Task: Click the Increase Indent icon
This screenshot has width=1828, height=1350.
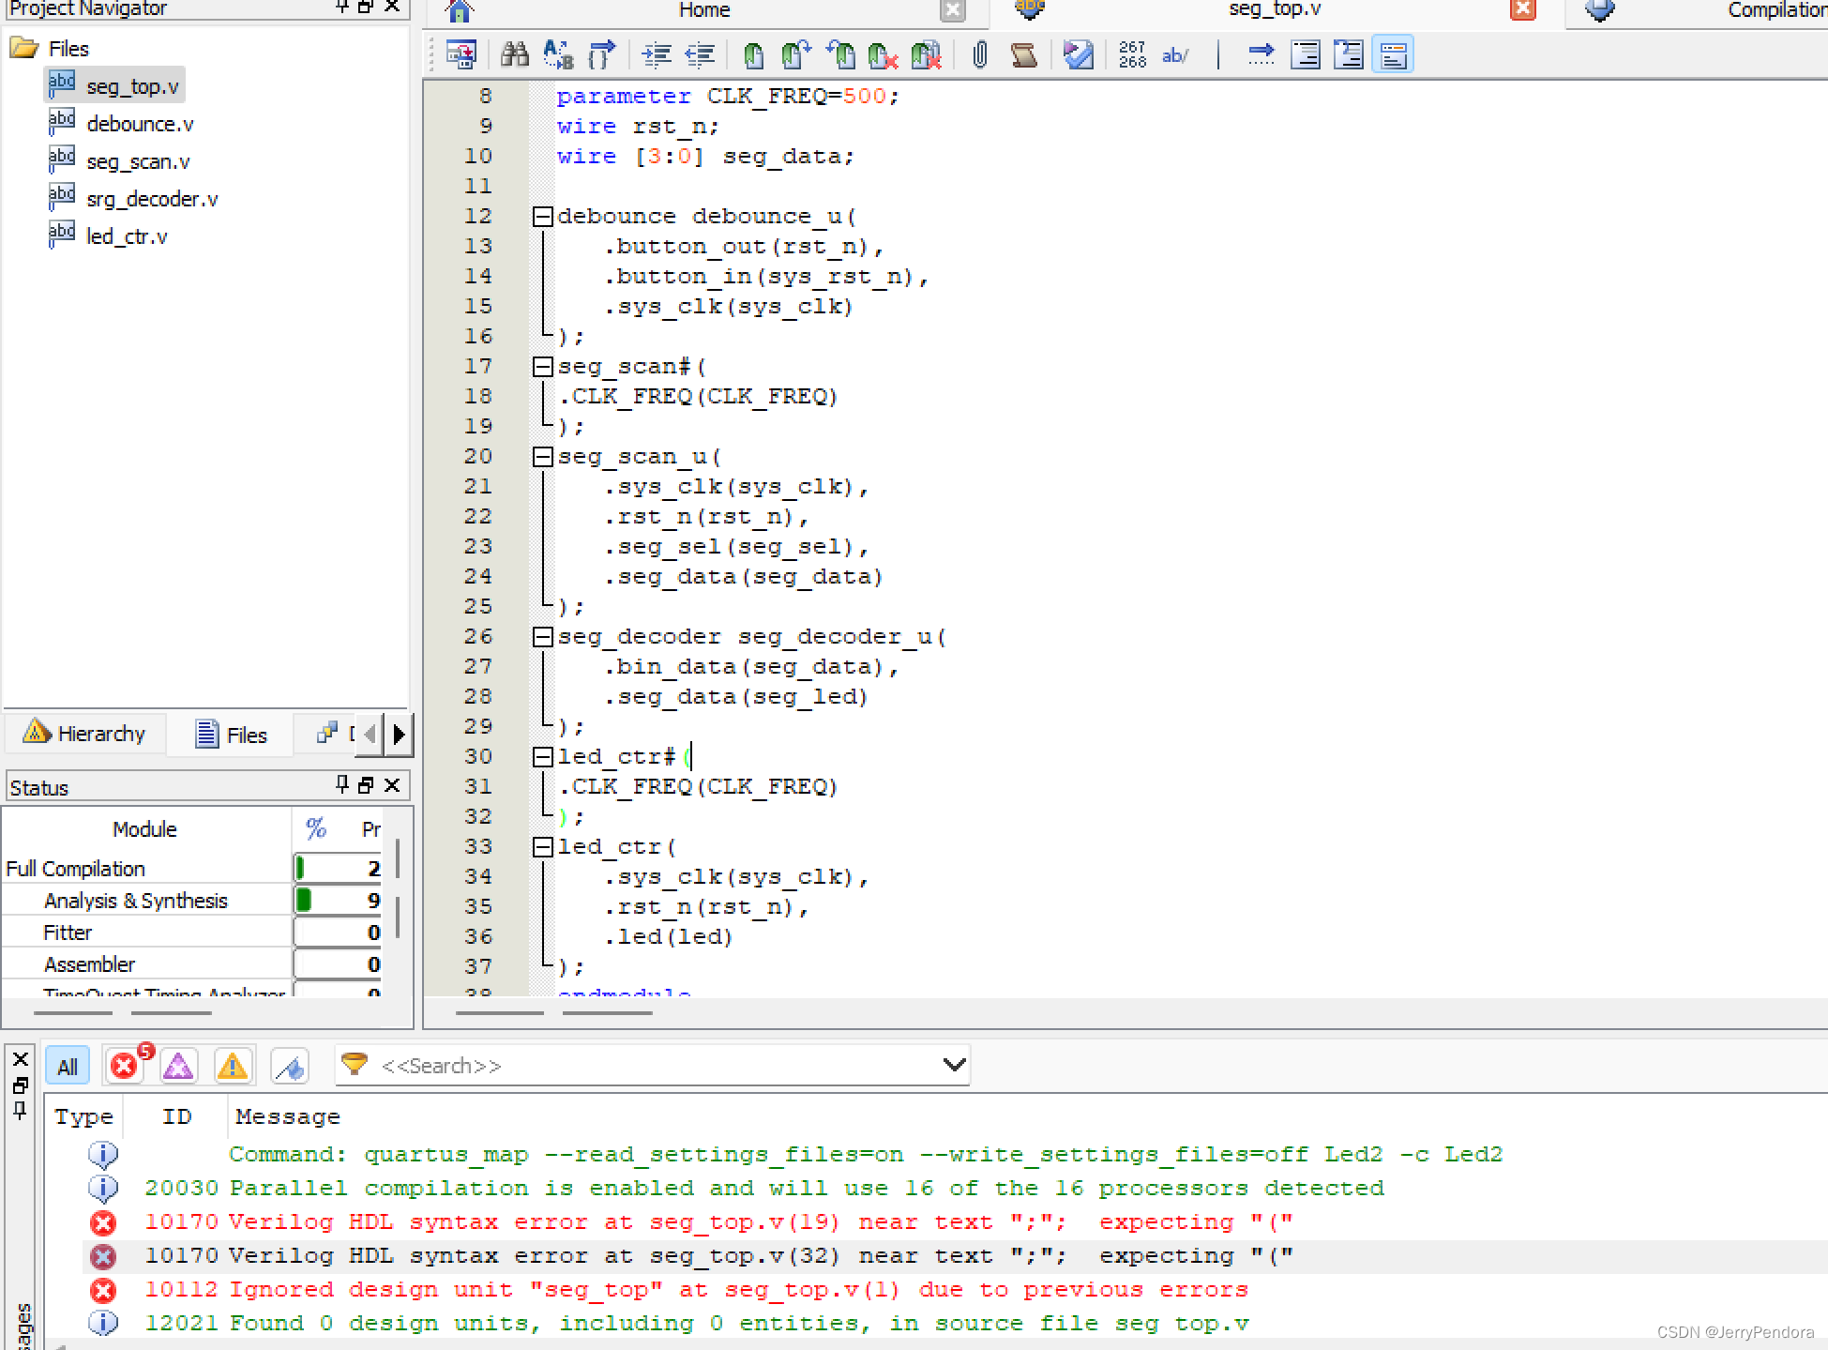Action: pyautogui.click(x=657, y=55)
